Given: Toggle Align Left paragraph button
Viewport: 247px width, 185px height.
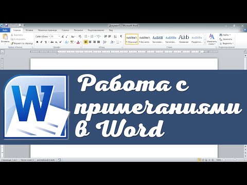Looking at the screenshot, I should [86, 42].
